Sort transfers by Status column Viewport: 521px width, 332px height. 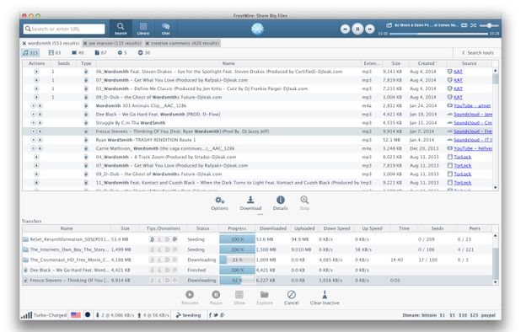[202, 228]
